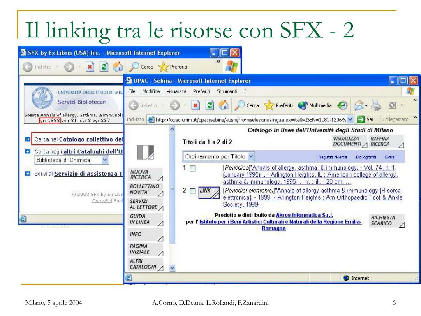Expand address bar URL history dropdown

pos(350,119)
